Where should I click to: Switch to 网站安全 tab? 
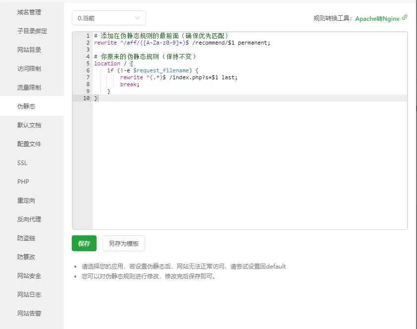[x=29, y=276]
